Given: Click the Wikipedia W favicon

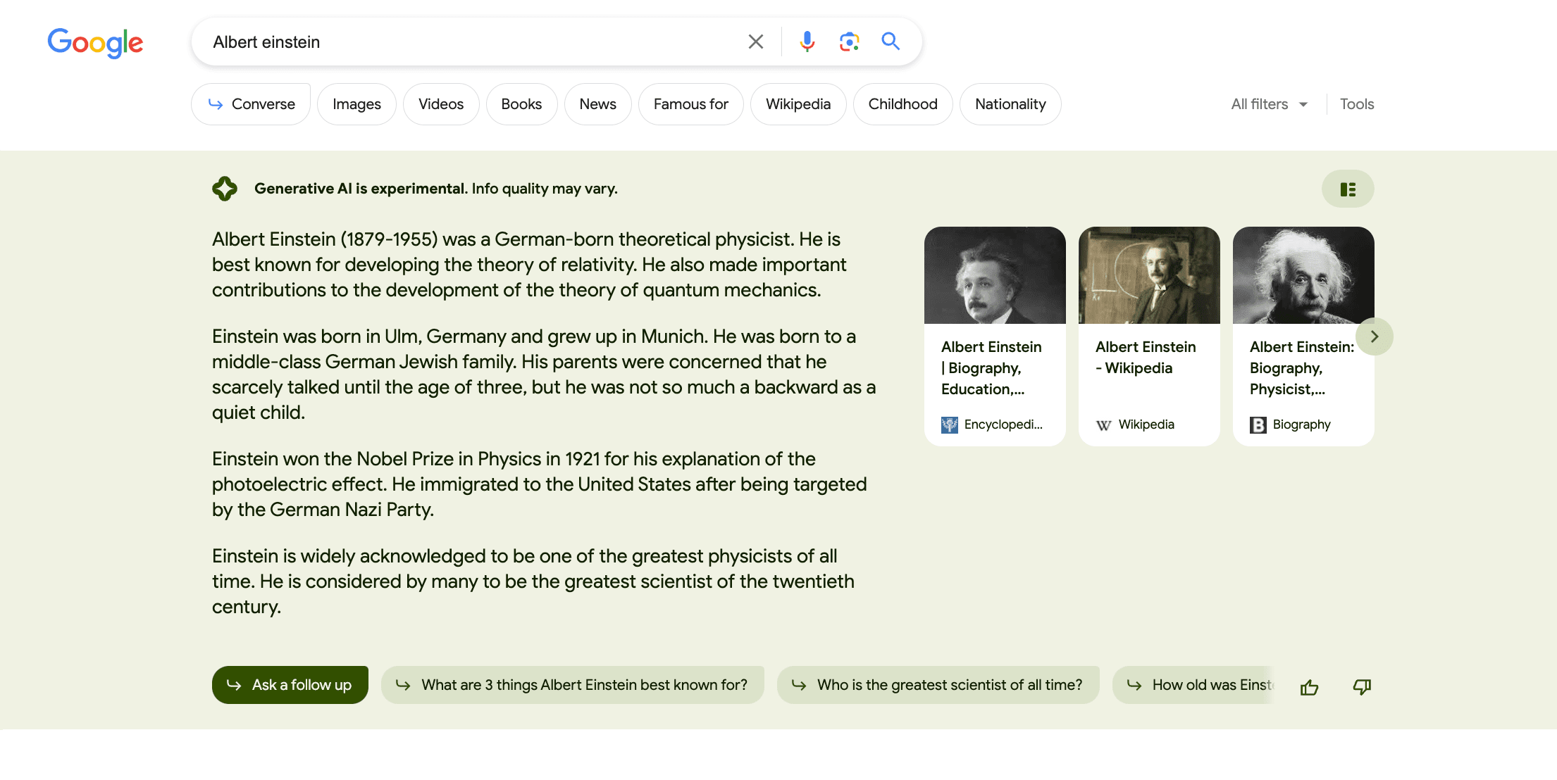Looking at the screenshot, I should (1104, 424).
